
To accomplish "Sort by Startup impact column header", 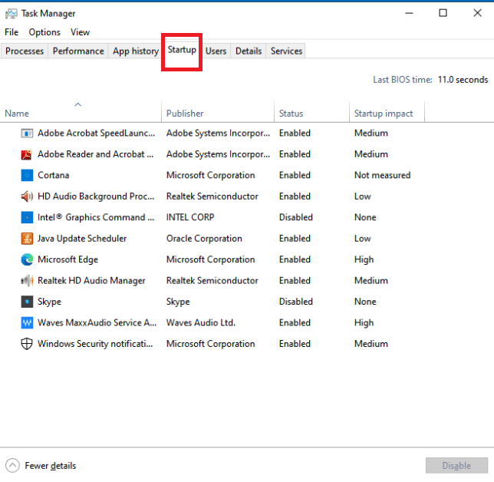I will (384, 114).
